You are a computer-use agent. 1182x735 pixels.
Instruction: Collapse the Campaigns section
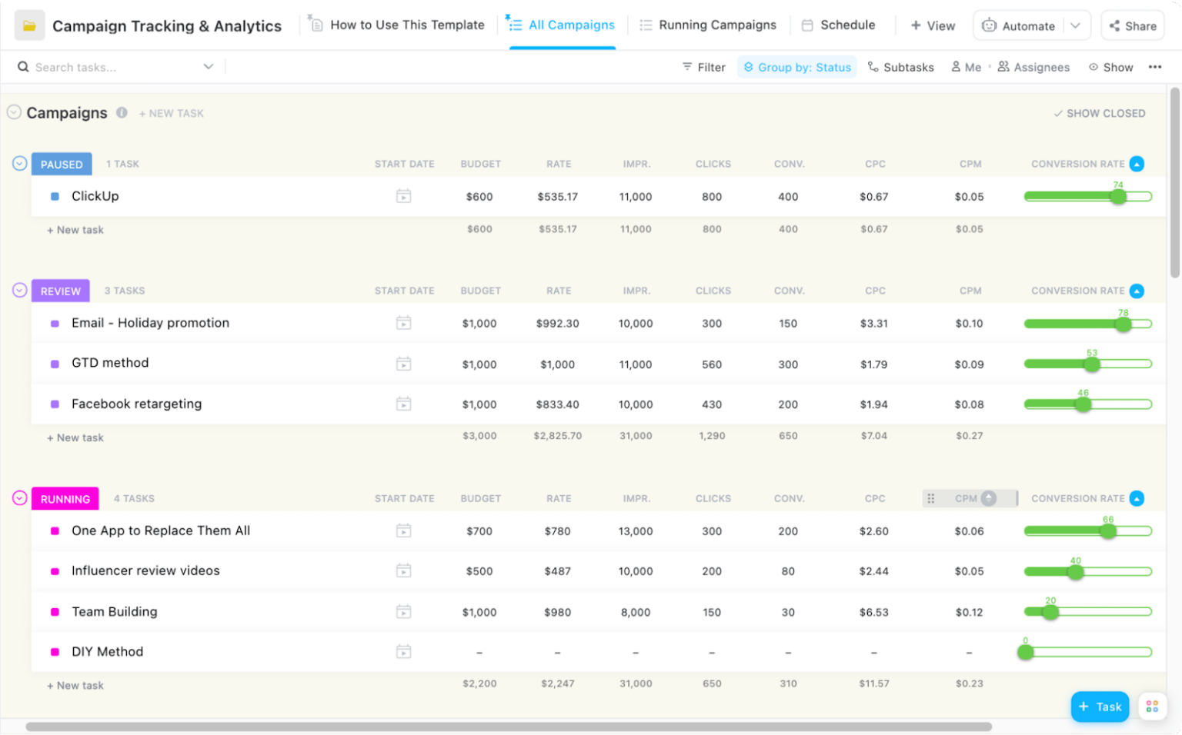(x=13, y=112)
